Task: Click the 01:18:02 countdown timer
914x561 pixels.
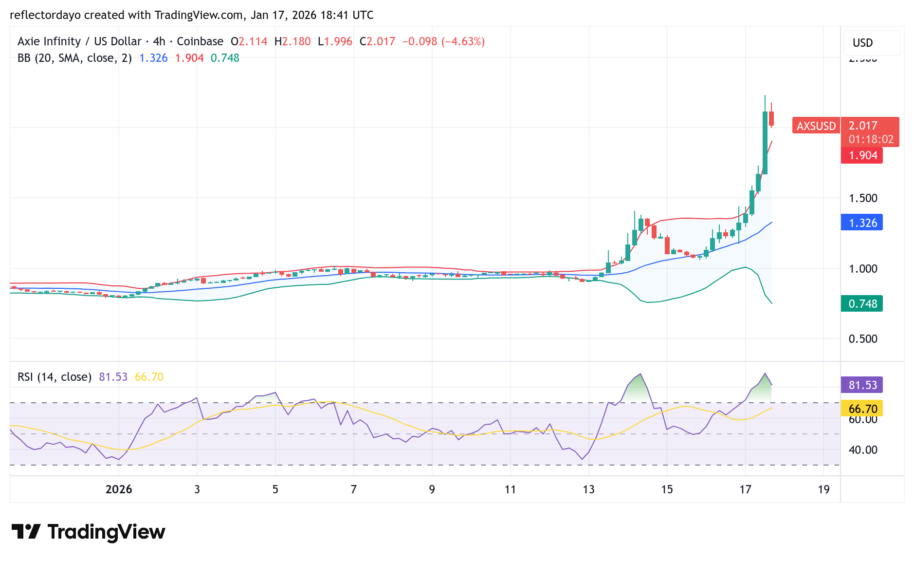Action: pos(871,139)
